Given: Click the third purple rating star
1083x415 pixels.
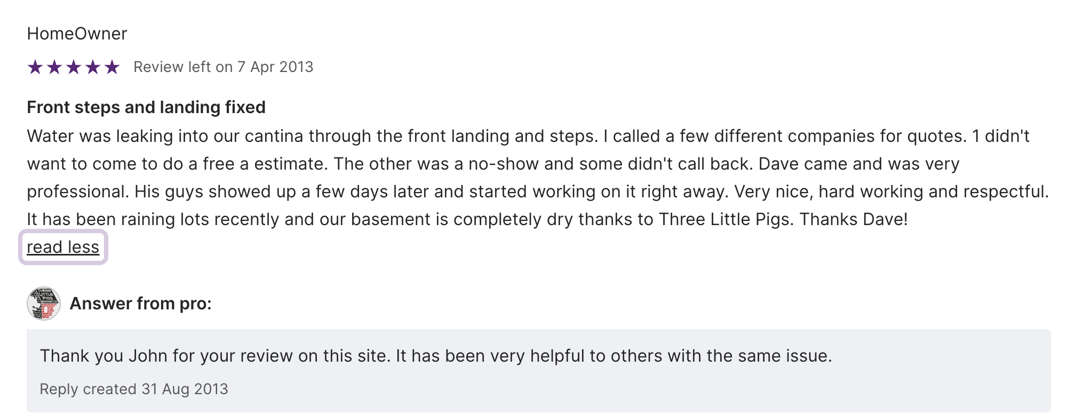Looking at the screenshot, I should pyautogui.click(x=74, y=67).
